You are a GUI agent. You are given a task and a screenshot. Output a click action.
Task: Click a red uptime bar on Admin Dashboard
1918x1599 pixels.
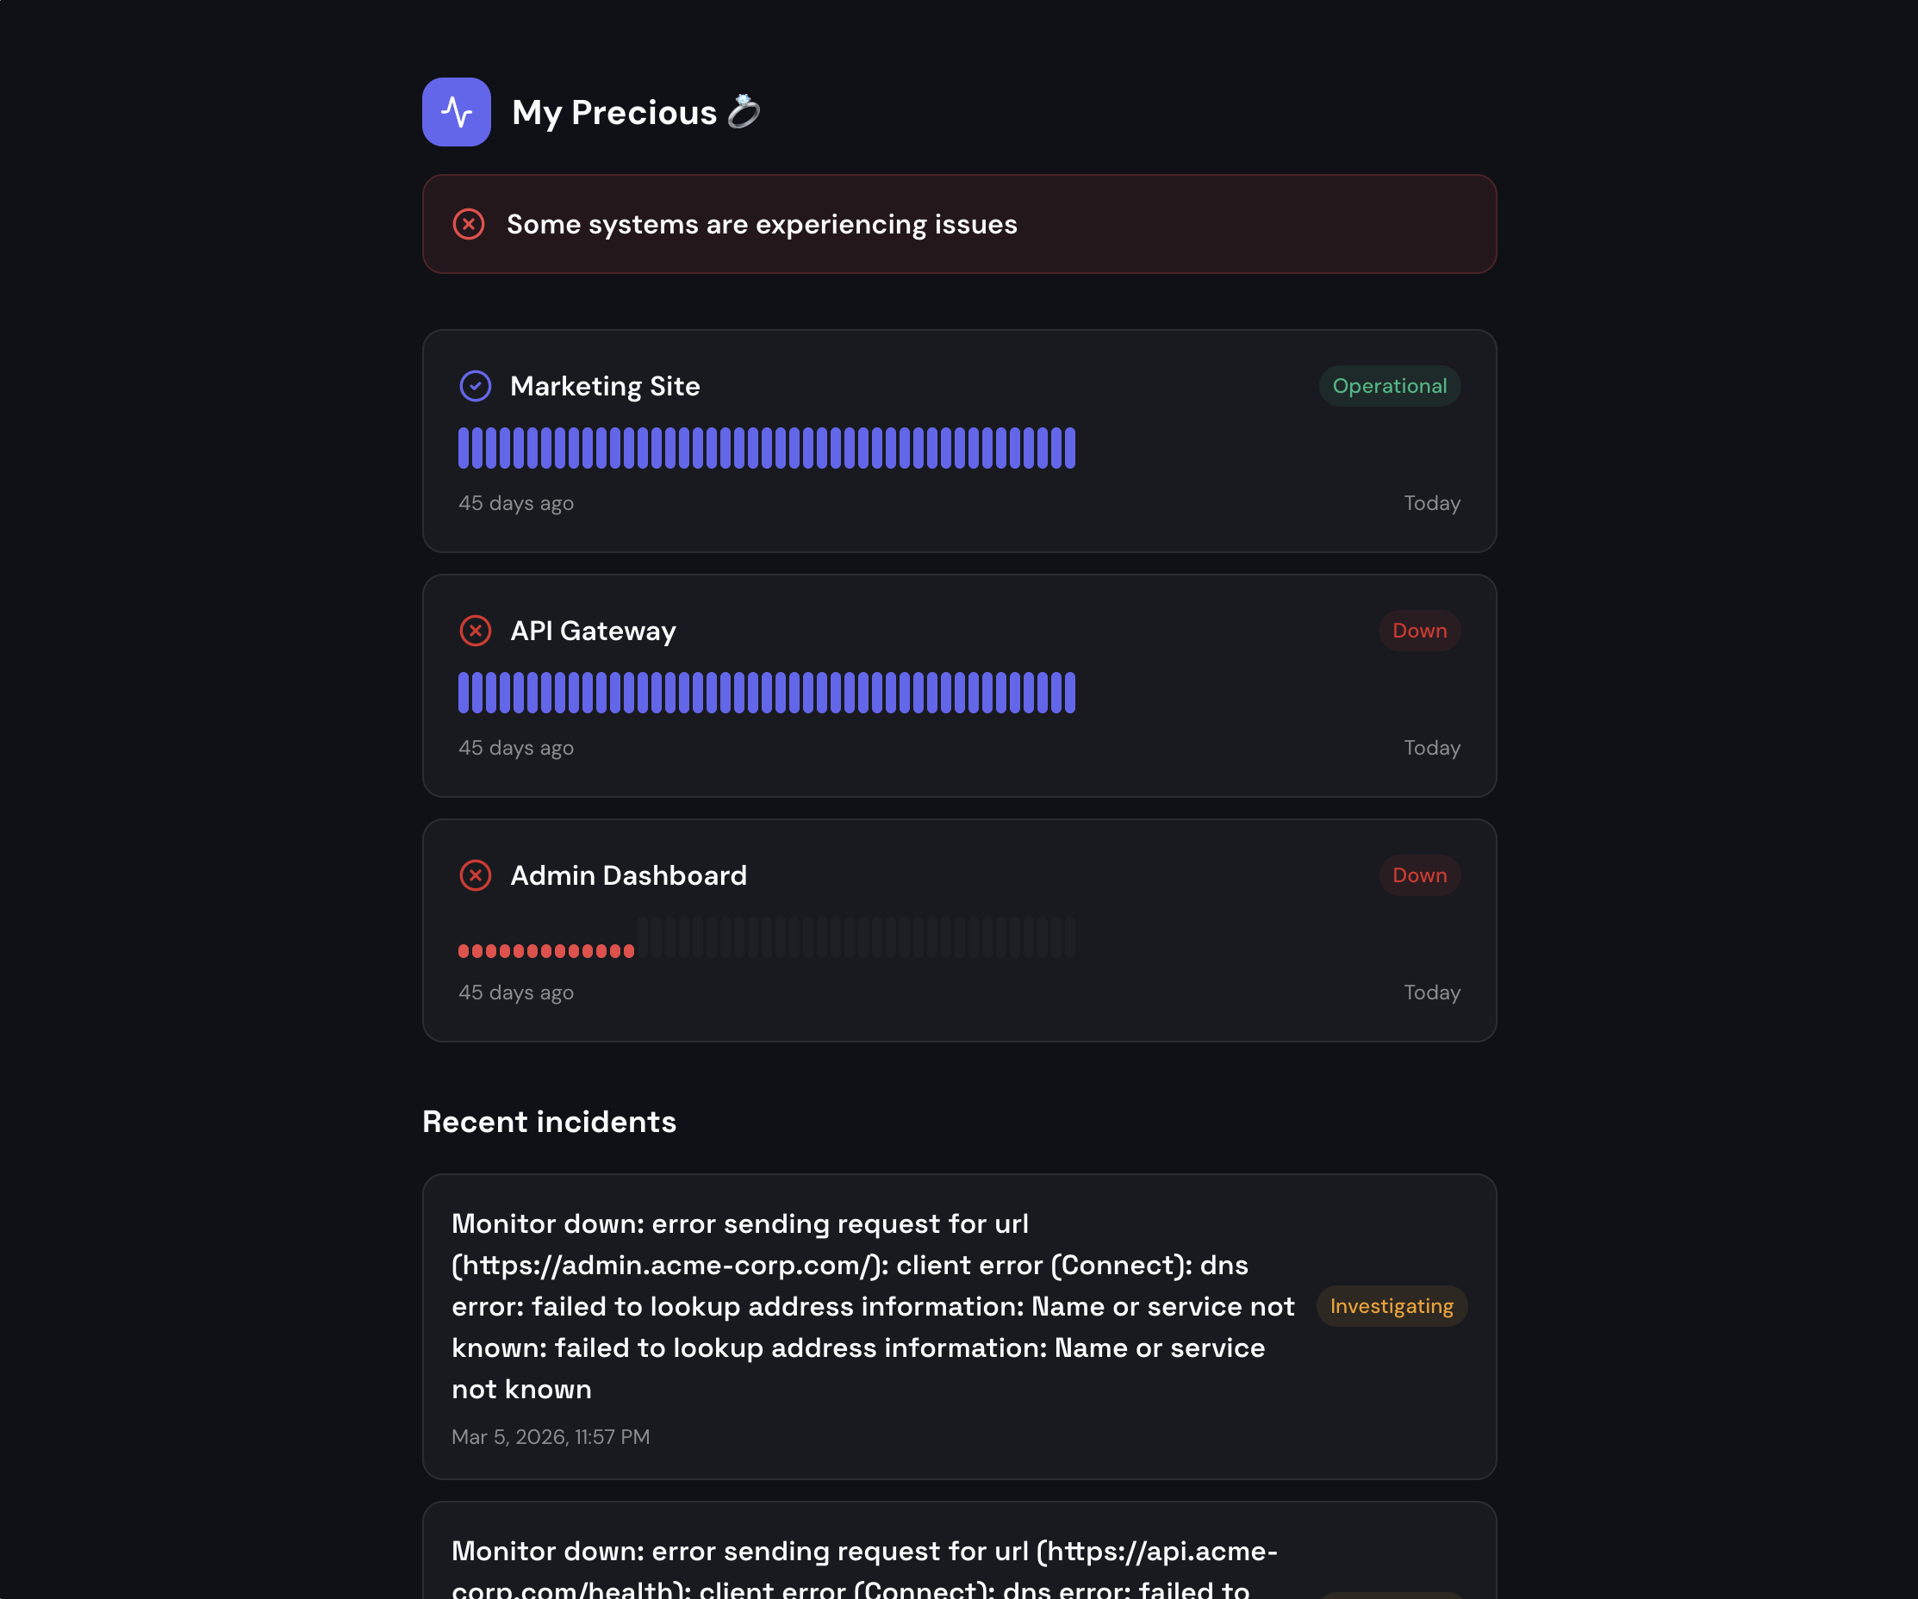point(548,949)
